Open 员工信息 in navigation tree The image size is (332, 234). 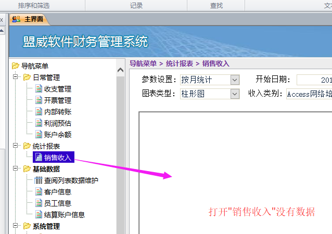click(x=58, y=203)
